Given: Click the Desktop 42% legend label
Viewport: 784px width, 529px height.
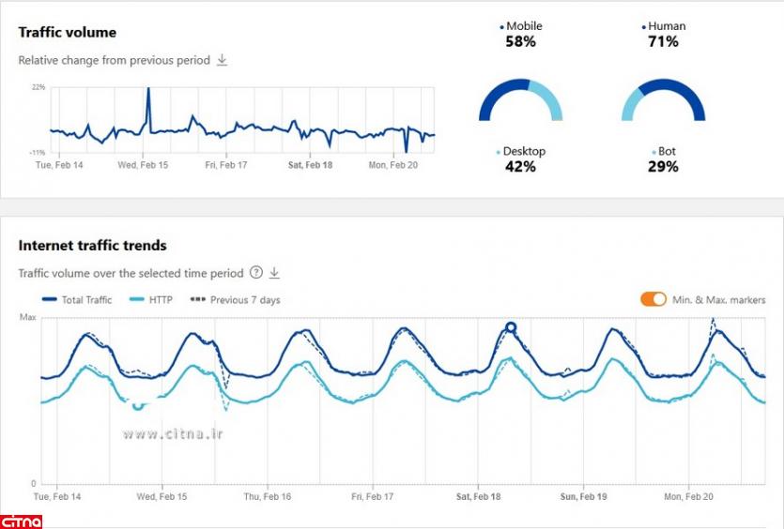Looking at the screenshot, I should pos(521,159).
